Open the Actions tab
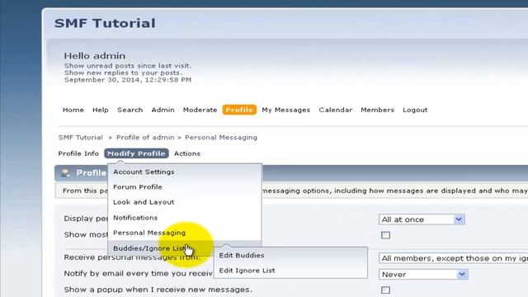Image resolution: width=528 pixels, height=297 pixels. coord(187,153)
